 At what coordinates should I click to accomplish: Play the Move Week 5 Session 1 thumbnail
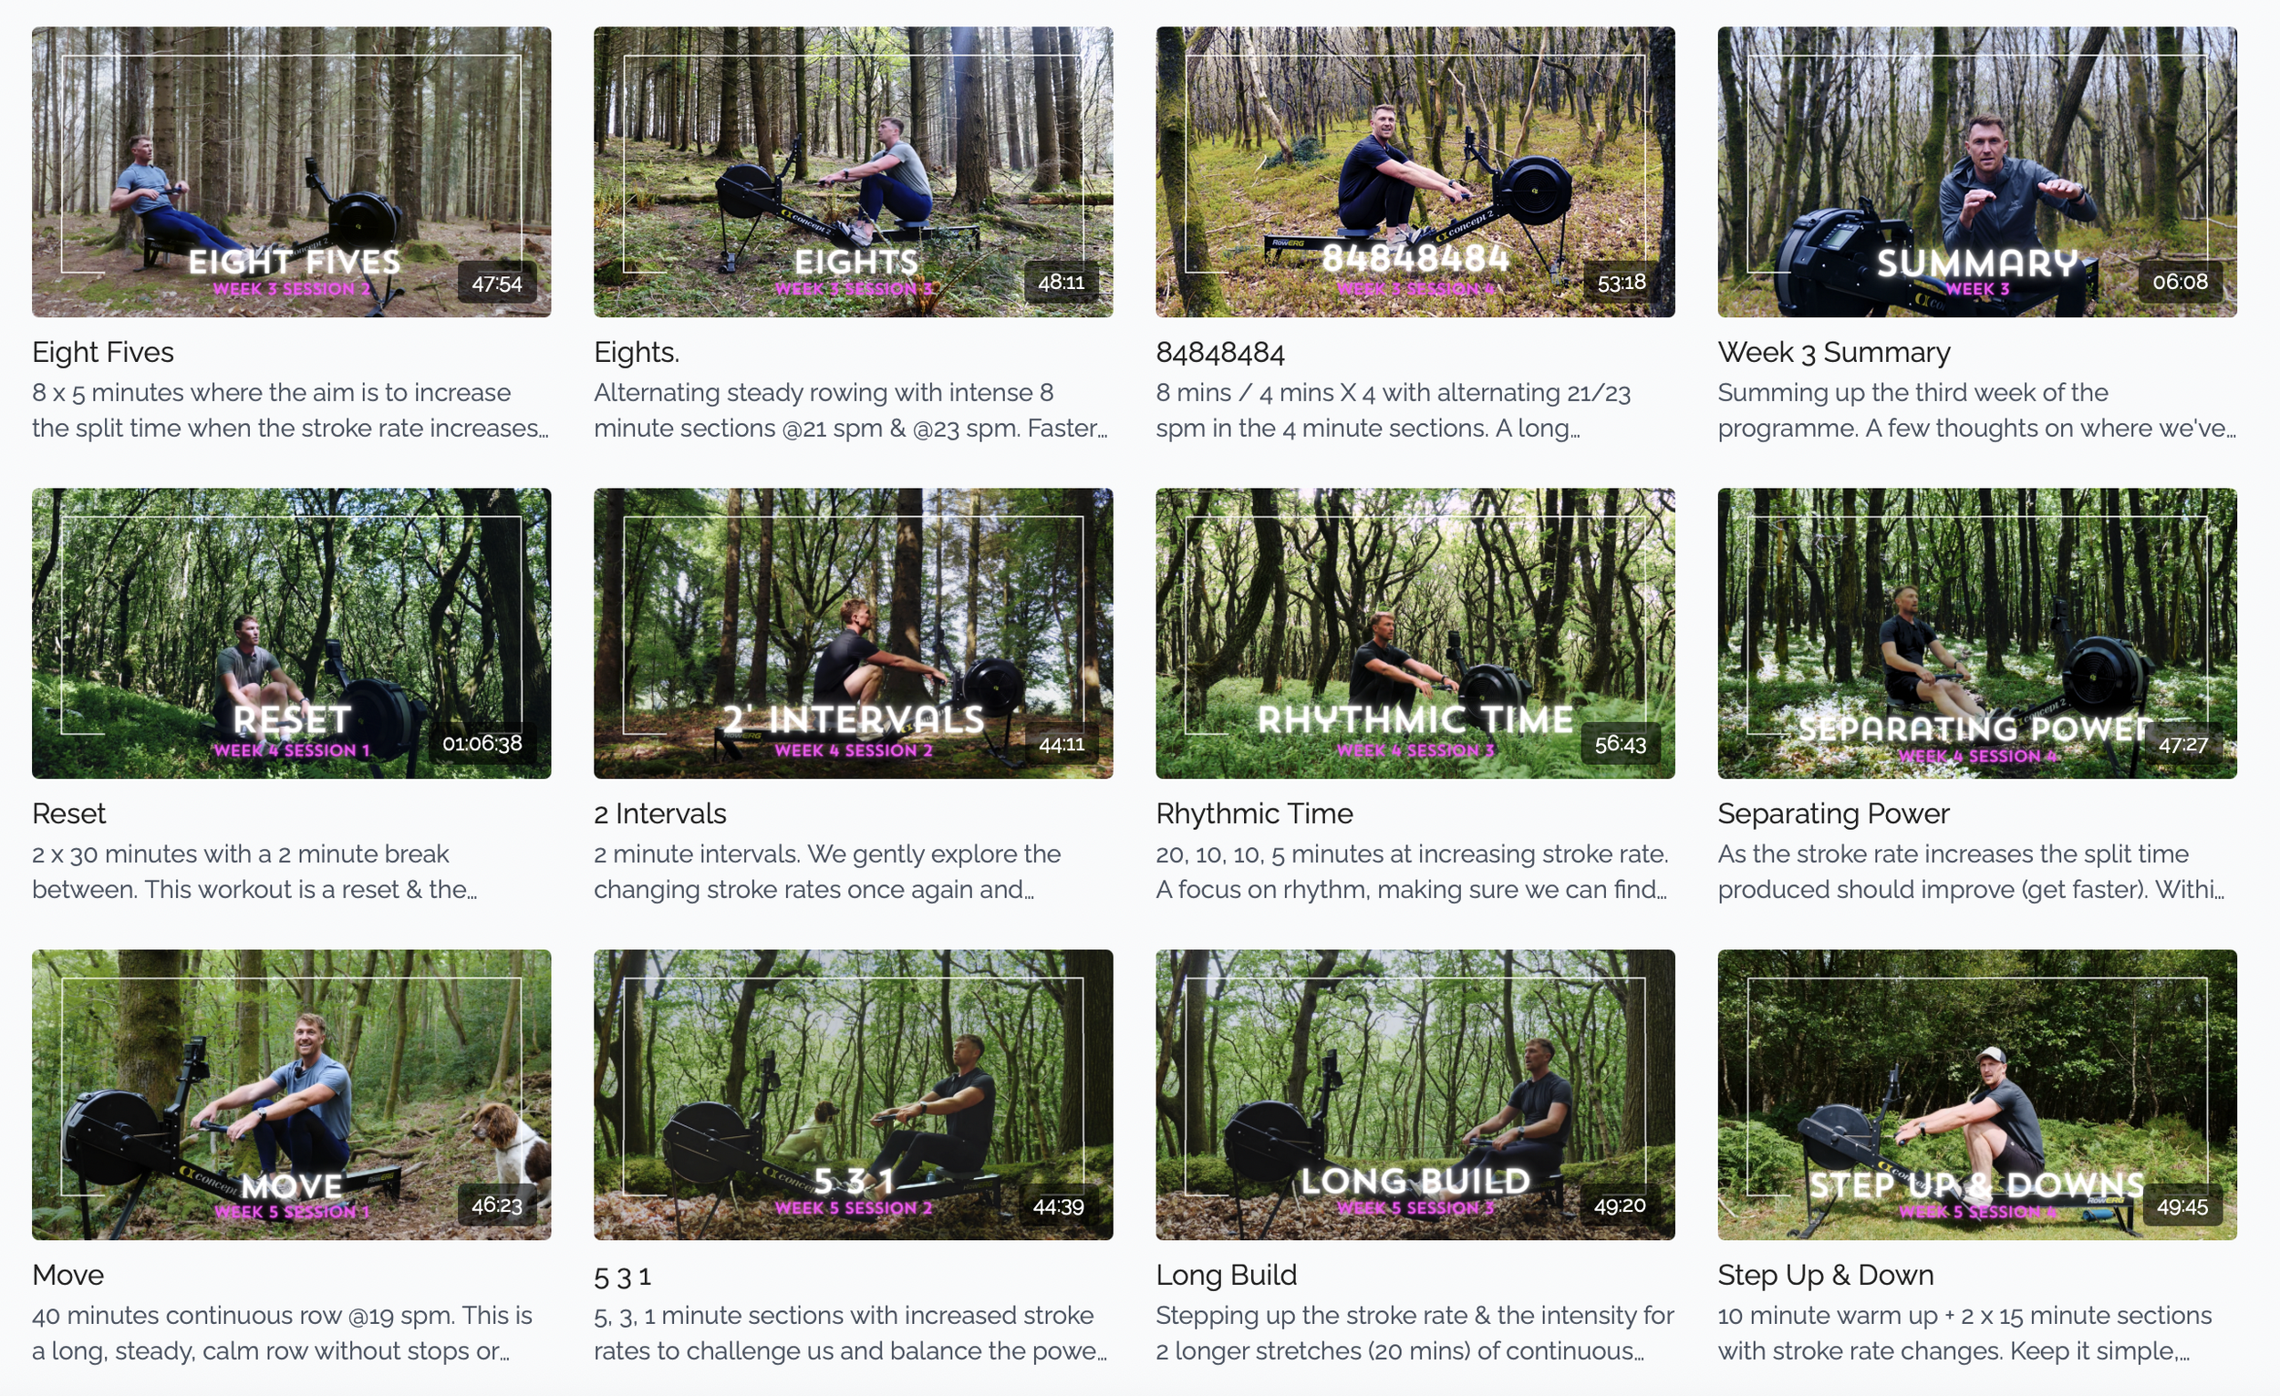[x=291, y=1093]
